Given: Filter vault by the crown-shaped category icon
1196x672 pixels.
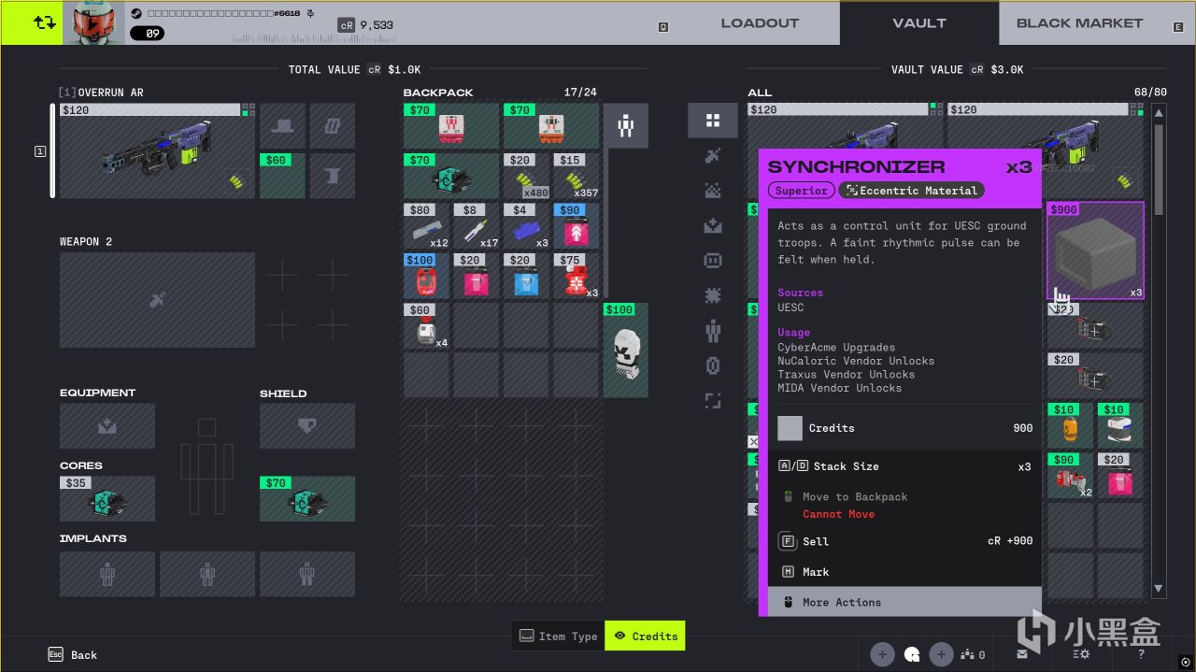Looking at the screenshot, I should coord(713,191).
